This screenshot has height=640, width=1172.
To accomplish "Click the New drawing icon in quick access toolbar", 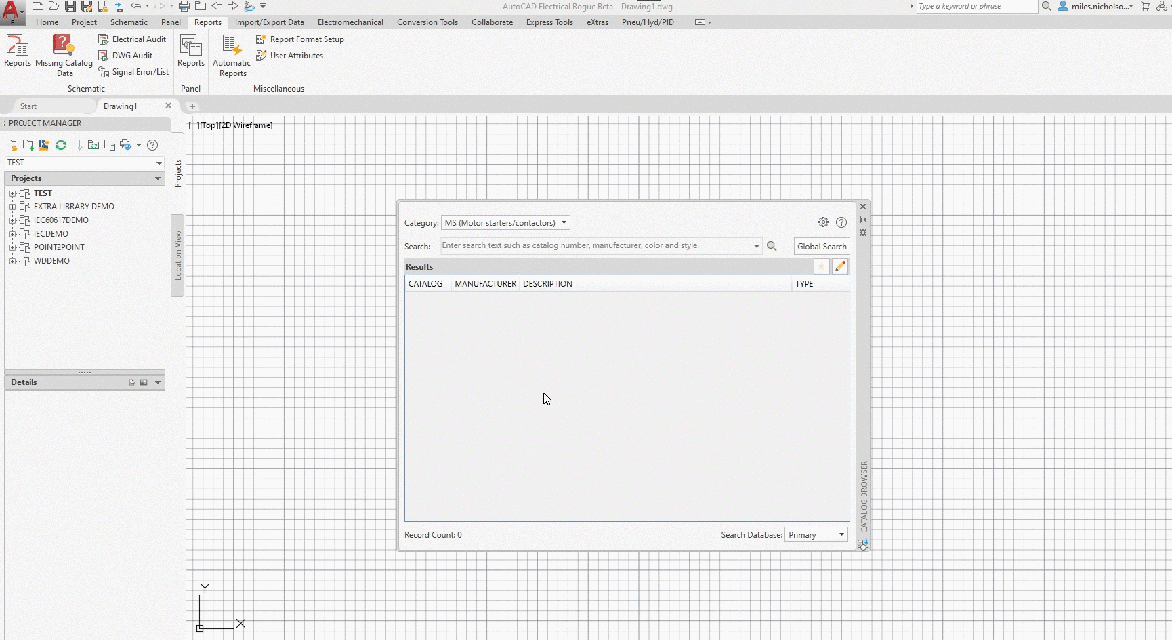I will point(38,6).
